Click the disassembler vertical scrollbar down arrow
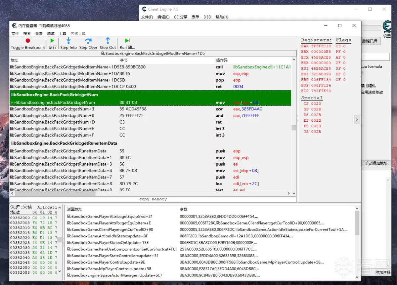The image size is (397, 285). pyautogui.click(x=294, y=193)
